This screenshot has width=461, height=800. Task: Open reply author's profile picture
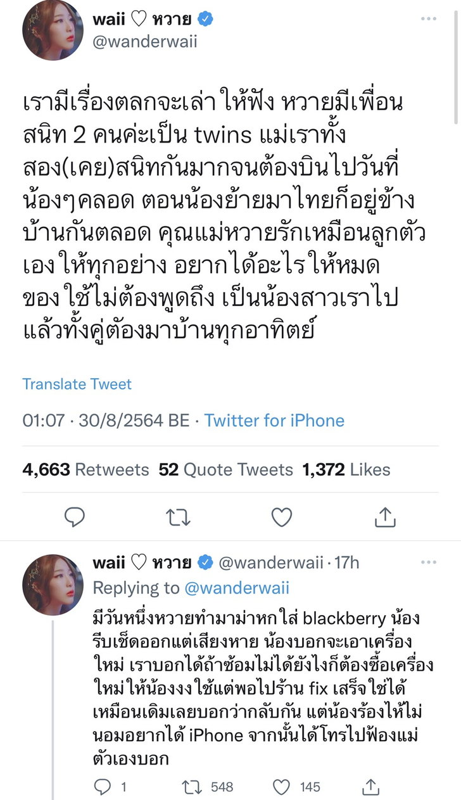53,585
